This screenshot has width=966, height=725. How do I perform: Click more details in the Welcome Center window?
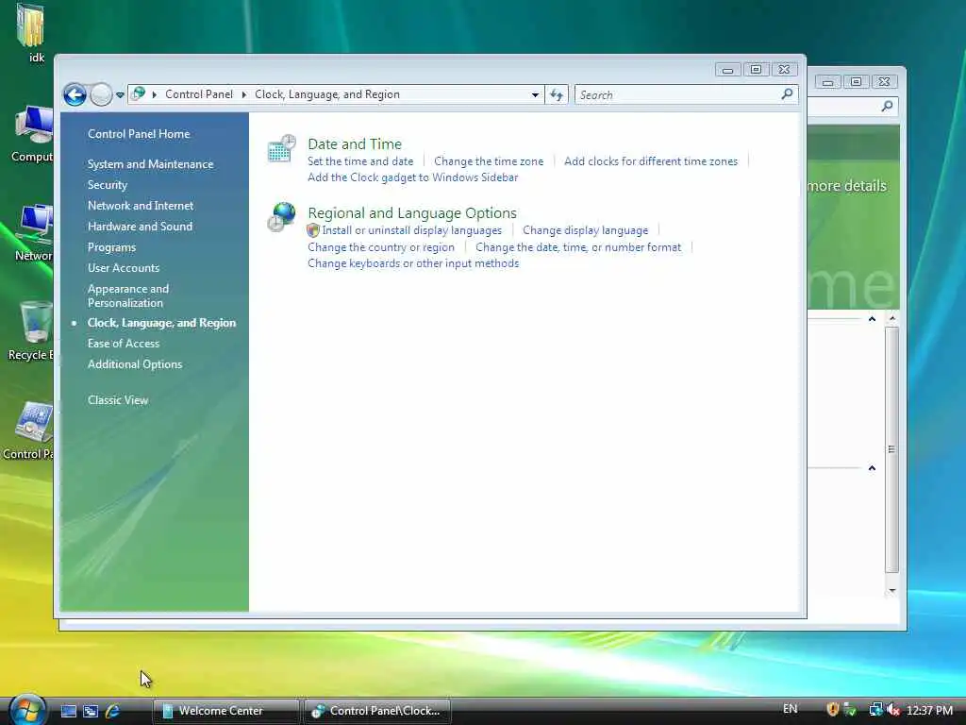point(847,186)
